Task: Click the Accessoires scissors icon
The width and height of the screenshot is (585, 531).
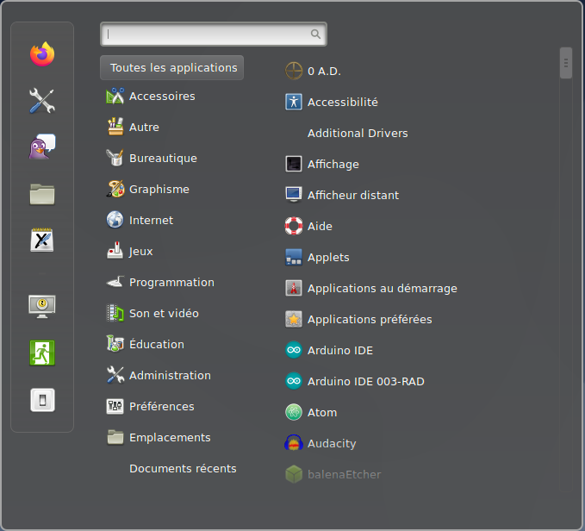Action: pyautogui.click(x=115, y=96)
